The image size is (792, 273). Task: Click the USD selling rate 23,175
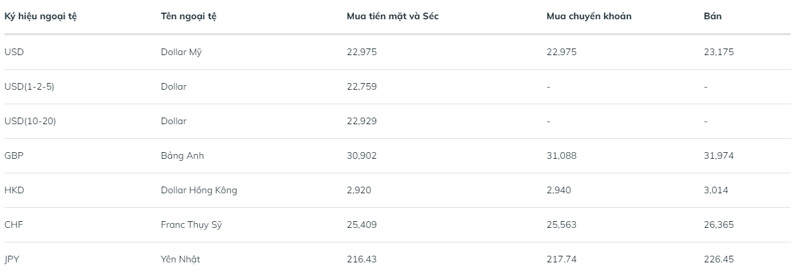tap(719, 52)
